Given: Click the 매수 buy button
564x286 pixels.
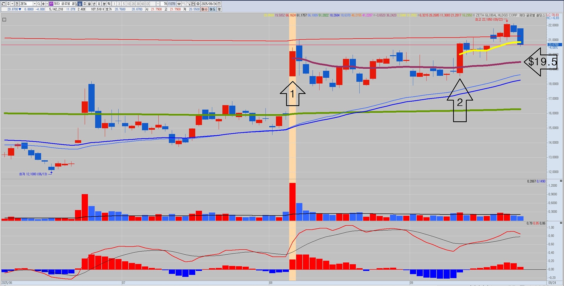Looking at the screenshot, I should coord(204,9).
